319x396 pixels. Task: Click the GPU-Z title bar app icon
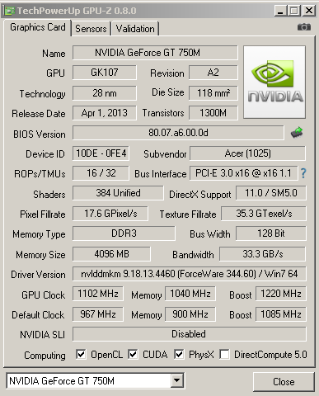coord(10,11)
